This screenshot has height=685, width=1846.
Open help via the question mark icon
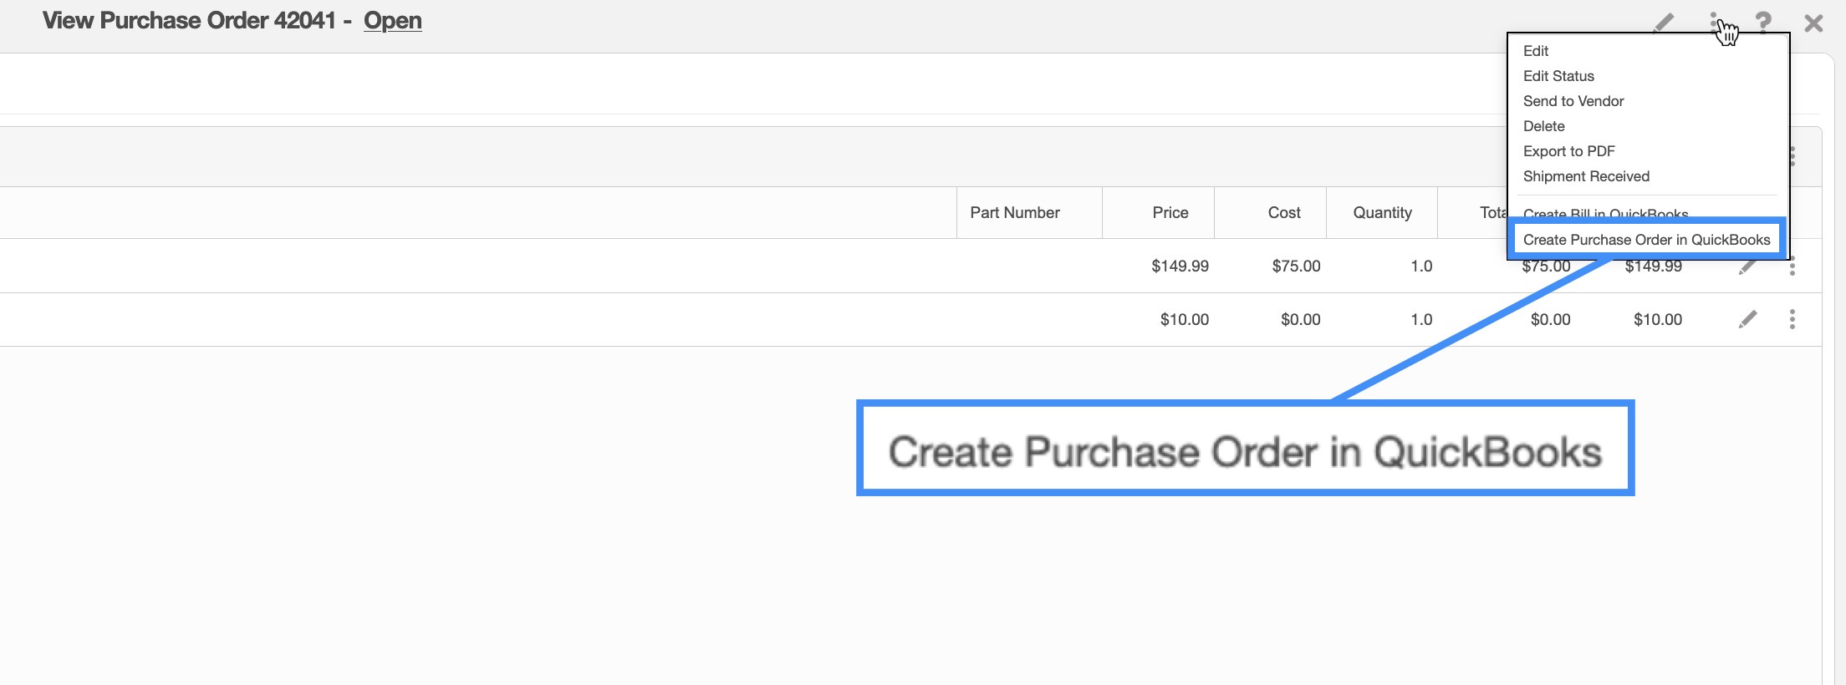[x=1763, y=23]
